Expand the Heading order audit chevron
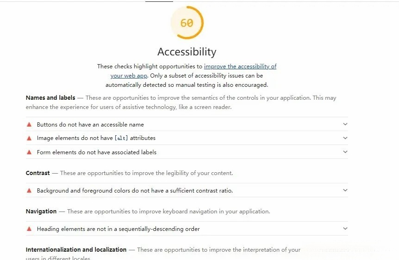The height and width of the screenshot is (260, 399). coord(345,229)
